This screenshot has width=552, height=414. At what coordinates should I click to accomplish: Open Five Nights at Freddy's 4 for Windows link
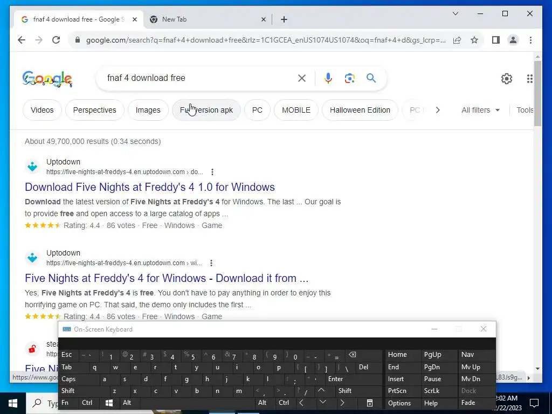pyautogui.click(x=167, y=278)
